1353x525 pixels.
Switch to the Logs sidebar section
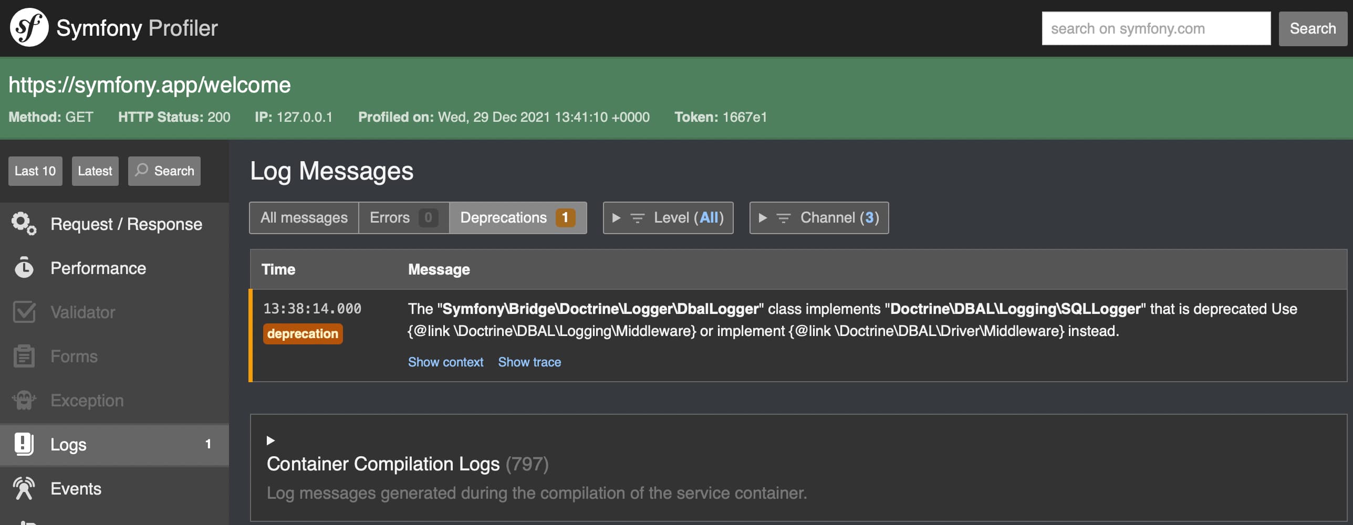click(x=68, y=444)
